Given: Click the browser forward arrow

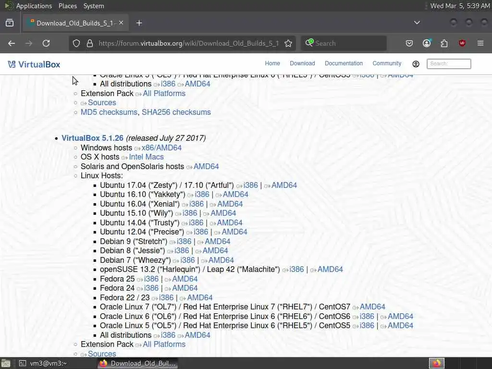Looking at the screenshot, I should [29, 43].
